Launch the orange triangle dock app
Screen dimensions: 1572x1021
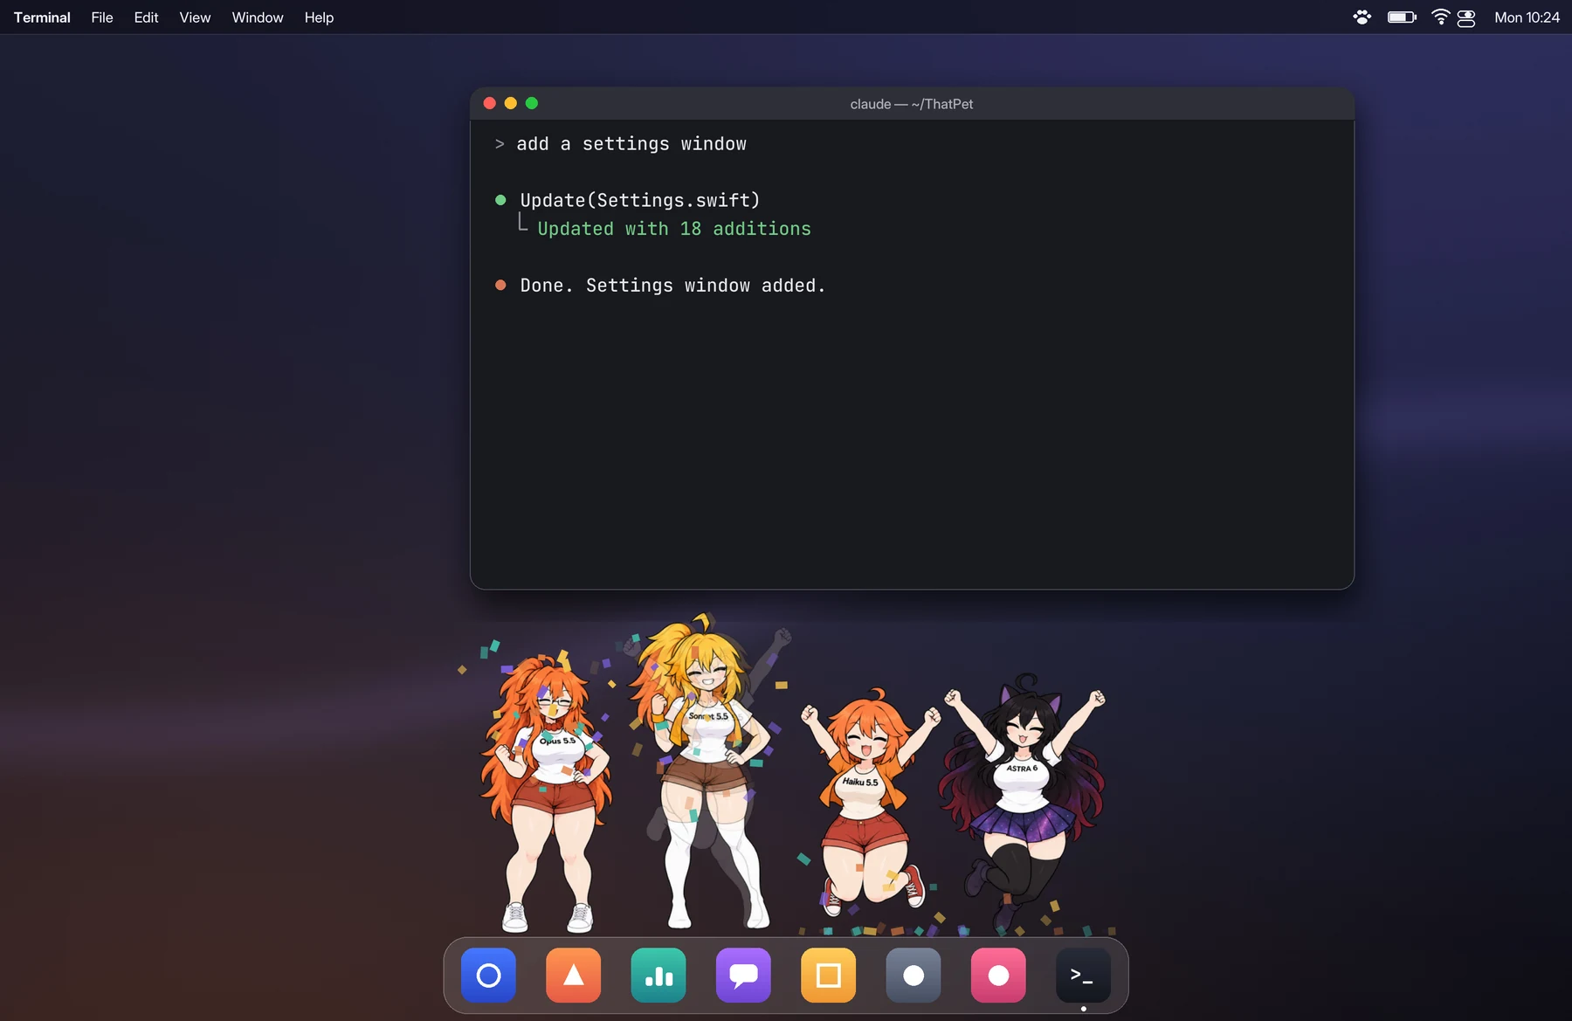point(573,975)
